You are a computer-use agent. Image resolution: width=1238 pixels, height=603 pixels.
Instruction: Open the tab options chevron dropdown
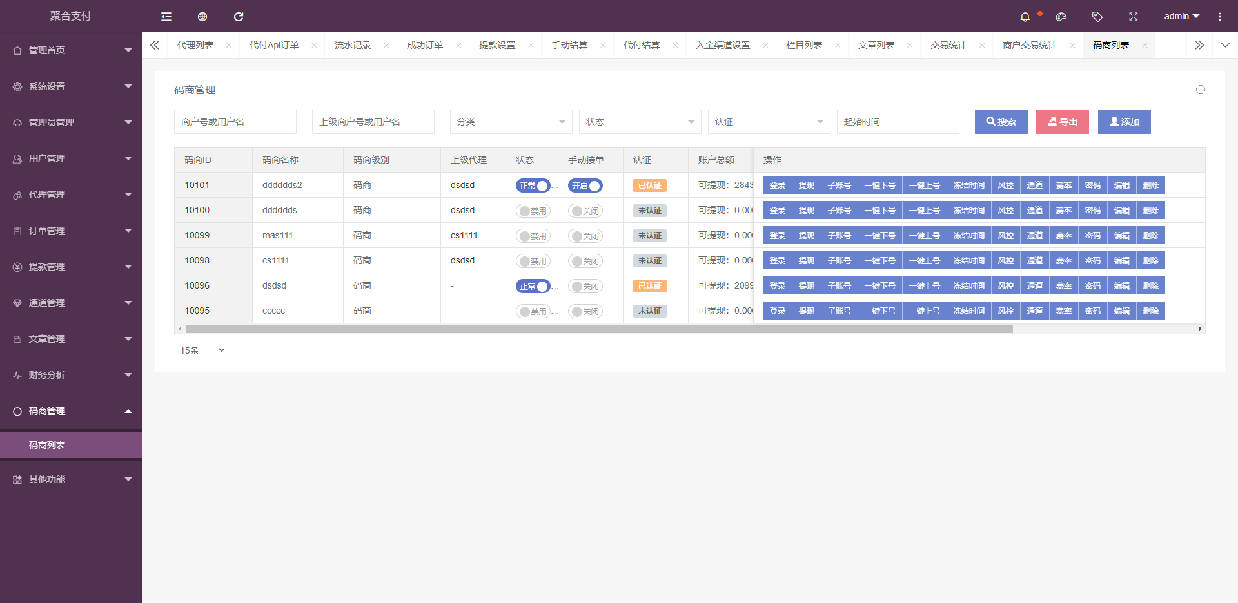pyautogui.click(x=1225, y=45)
